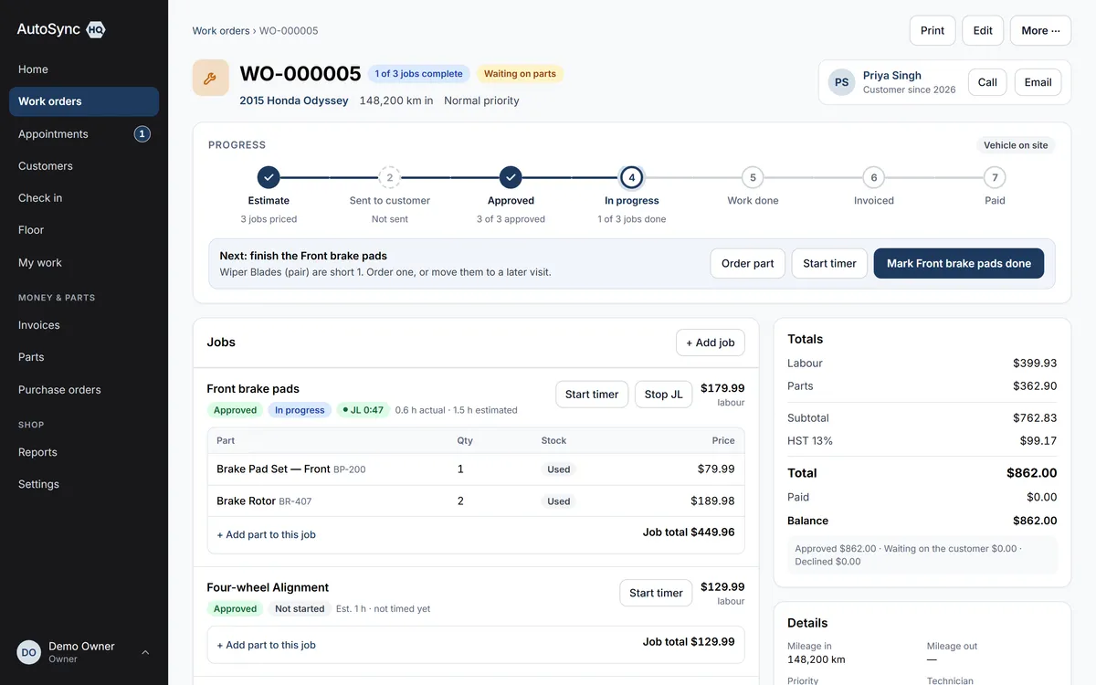Click the AutoSync HQ logo
1096x685 pixels.
61,29
